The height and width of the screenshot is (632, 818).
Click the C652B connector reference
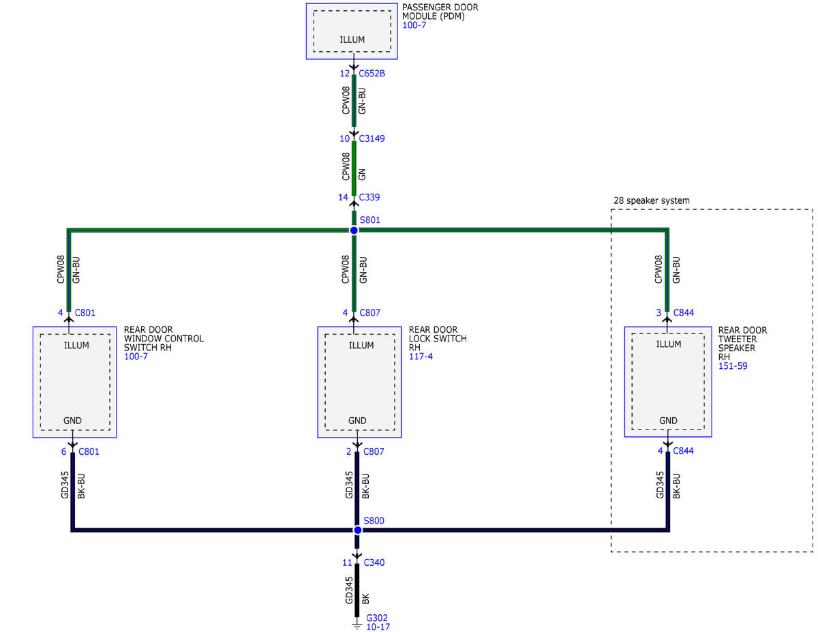click(372, 74)
